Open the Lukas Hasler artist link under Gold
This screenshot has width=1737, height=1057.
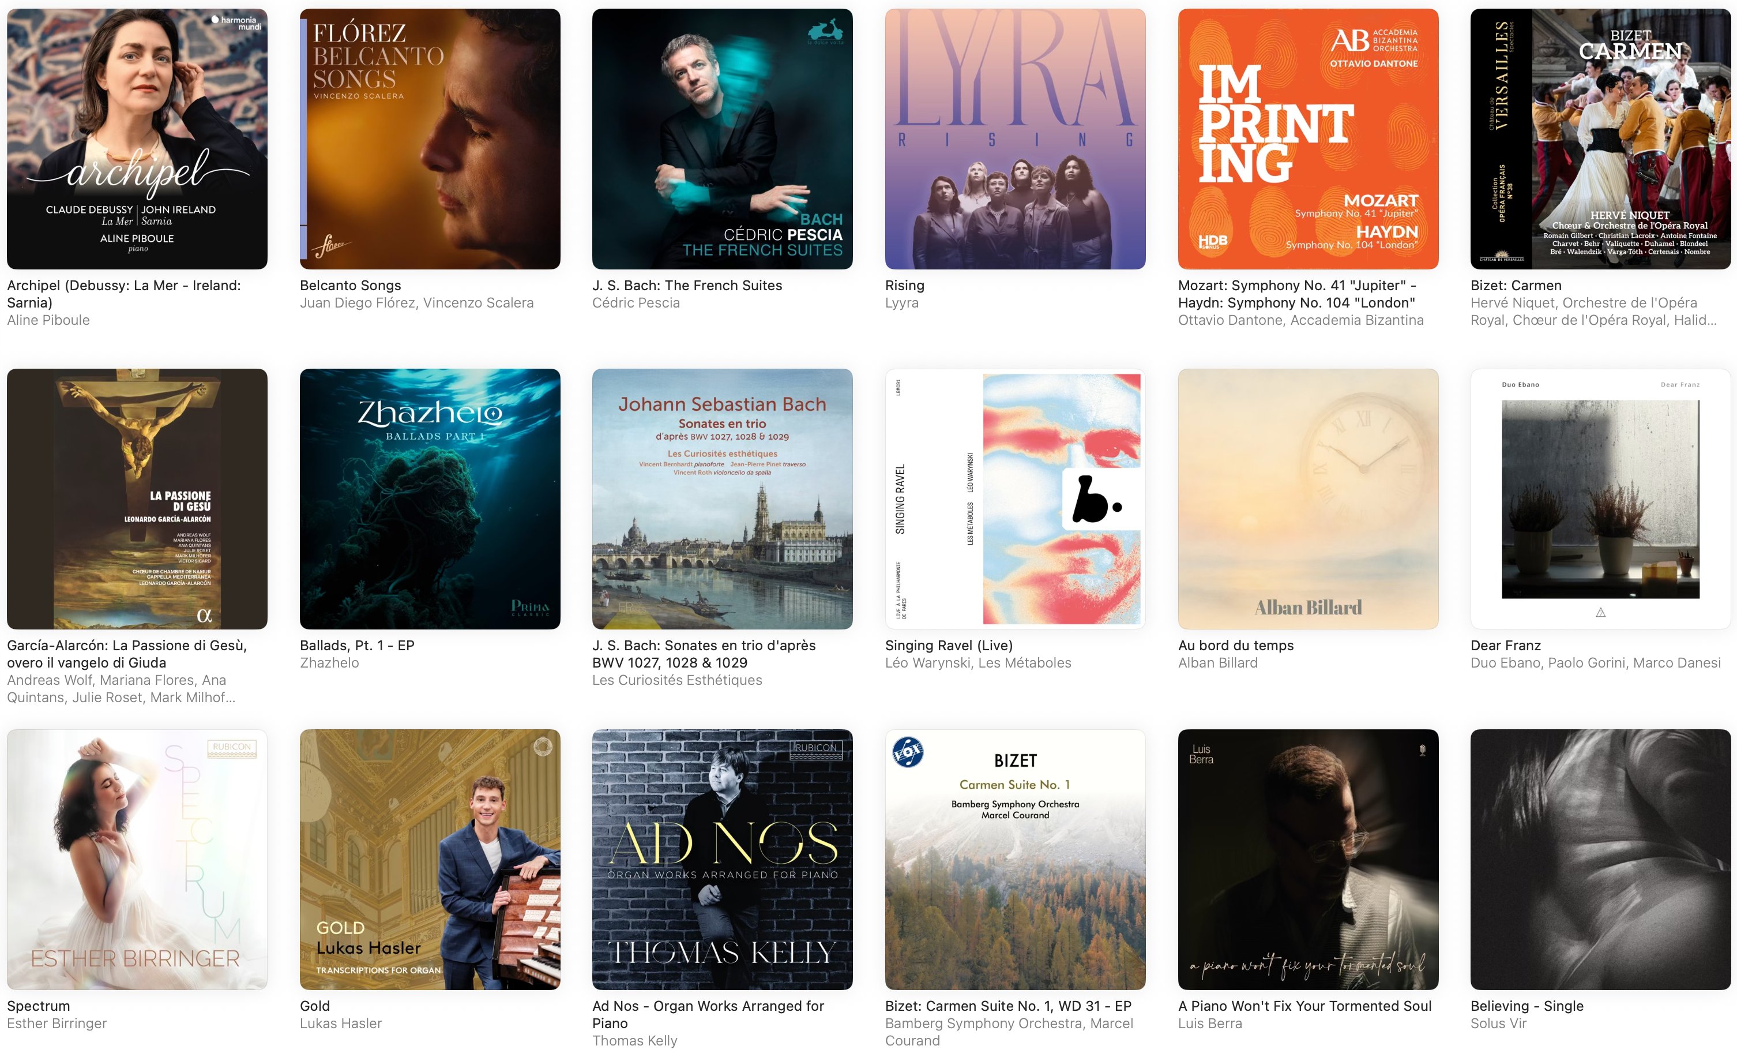tap(340, 1023)
